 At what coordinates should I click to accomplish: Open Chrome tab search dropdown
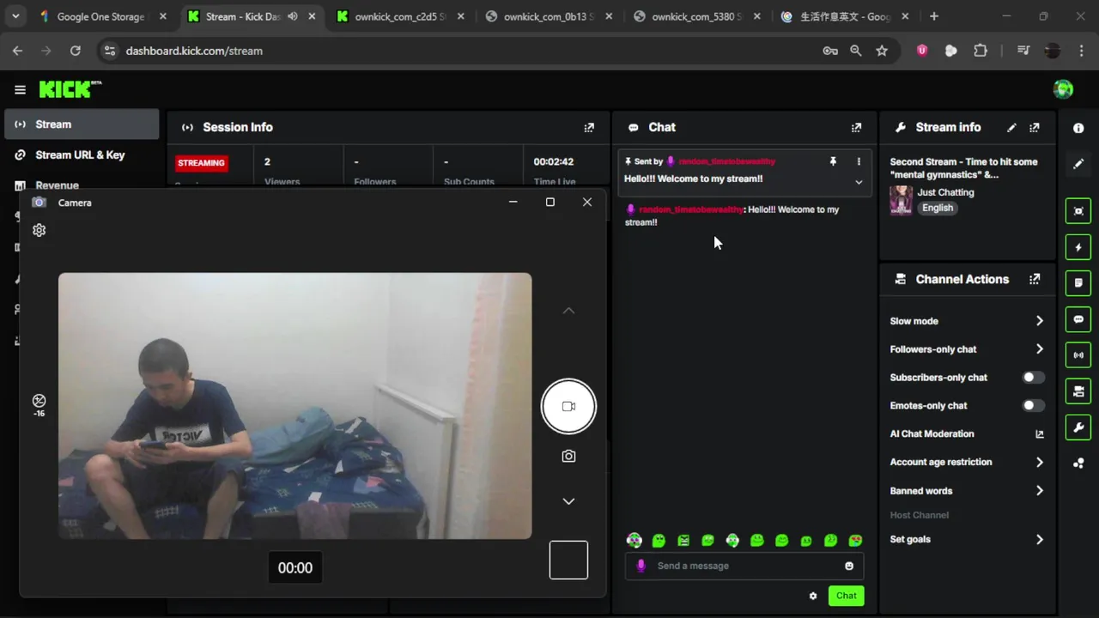(15, 16)
